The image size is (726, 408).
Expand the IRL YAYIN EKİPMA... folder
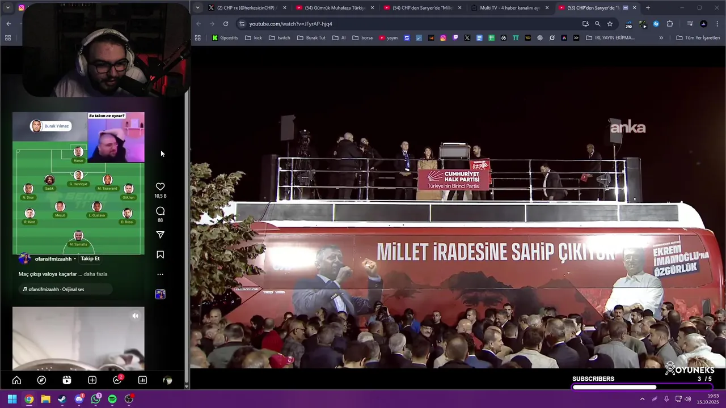(x=610, y=38)
